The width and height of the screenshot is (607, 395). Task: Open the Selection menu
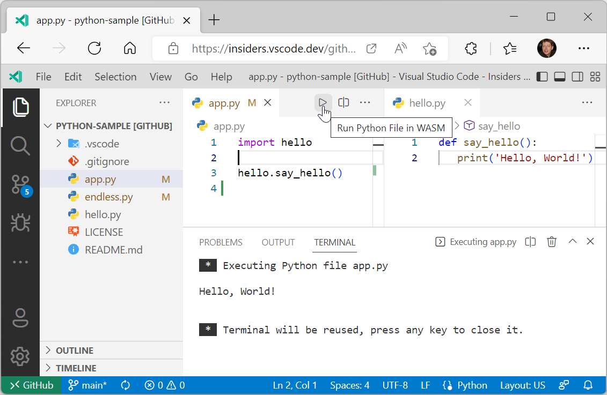[115, 77]
